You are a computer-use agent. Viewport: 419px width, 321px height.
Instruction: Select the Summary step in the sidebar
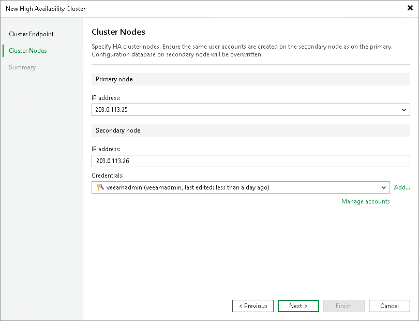tap(22, 67)
